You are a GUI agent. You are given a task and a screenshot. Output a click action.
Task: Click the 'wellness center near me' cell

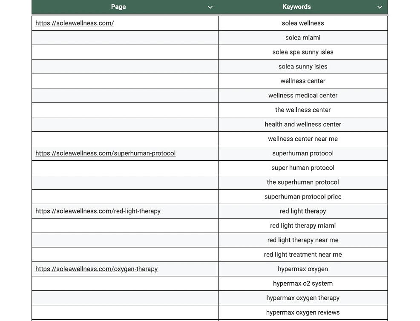click(303, 139)
